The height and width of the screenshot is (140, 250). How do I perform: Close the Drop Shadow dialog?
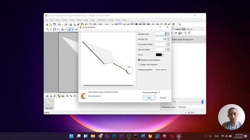pyautogui.click(x=168, y=27)
